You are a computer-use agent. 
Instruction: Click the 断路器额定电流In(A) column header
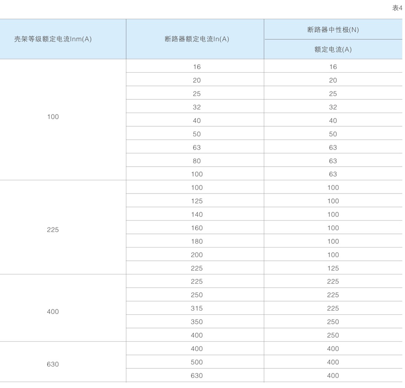(x=197, y=39)
